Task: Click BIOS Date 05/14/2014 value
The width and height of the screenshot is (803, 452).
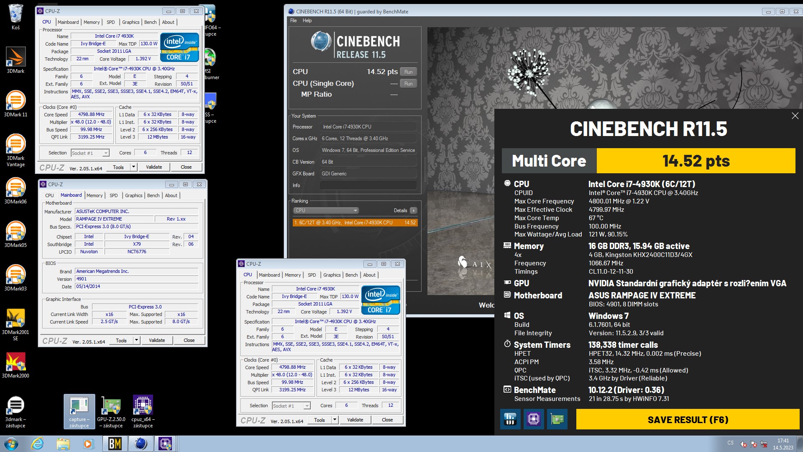Action: click(136, 286)
